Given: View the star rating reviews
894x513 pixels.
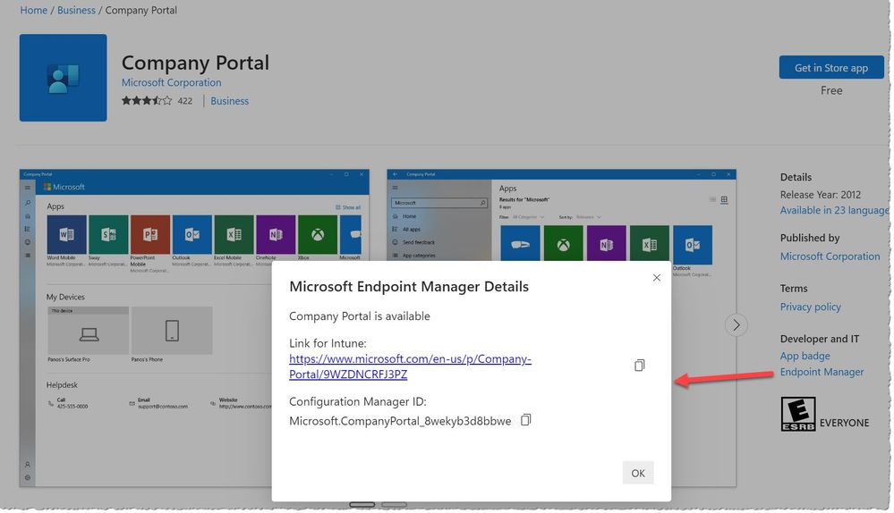Looking at the screenshot, I should 147,101.
